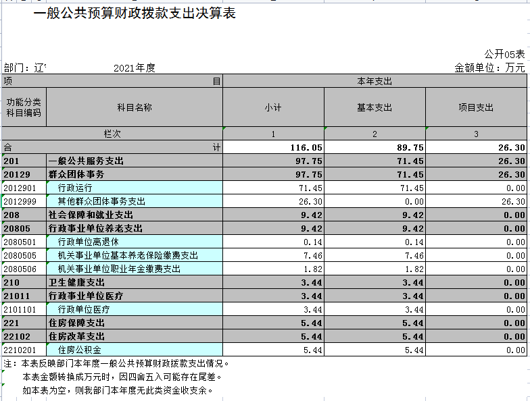The image size is (530, 401).
Task: Click the 2021年度 cell
Action: coord(134,68)
